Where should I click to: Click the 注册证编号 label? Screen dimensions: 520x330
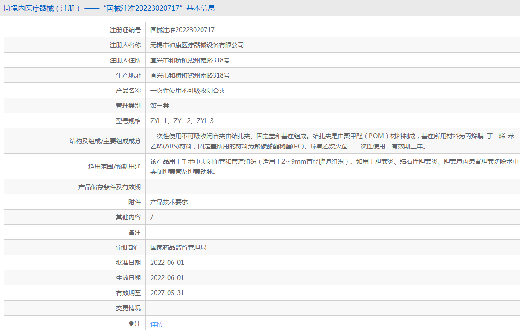[125, 30]
